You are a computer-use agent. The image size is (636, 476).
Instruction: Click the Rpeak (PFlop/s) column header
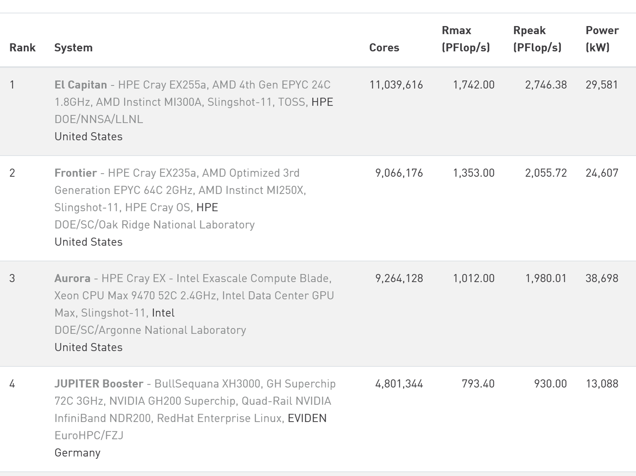[537, 39]
